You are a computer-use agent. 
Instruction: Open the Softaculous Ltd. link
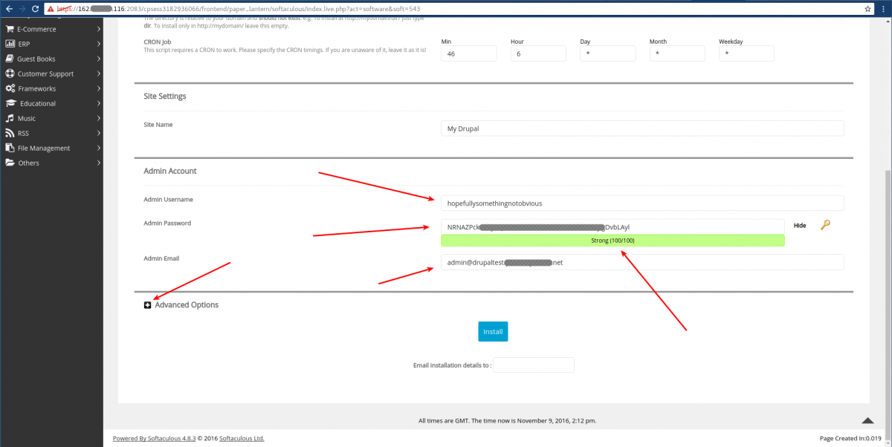pos(241,438)
